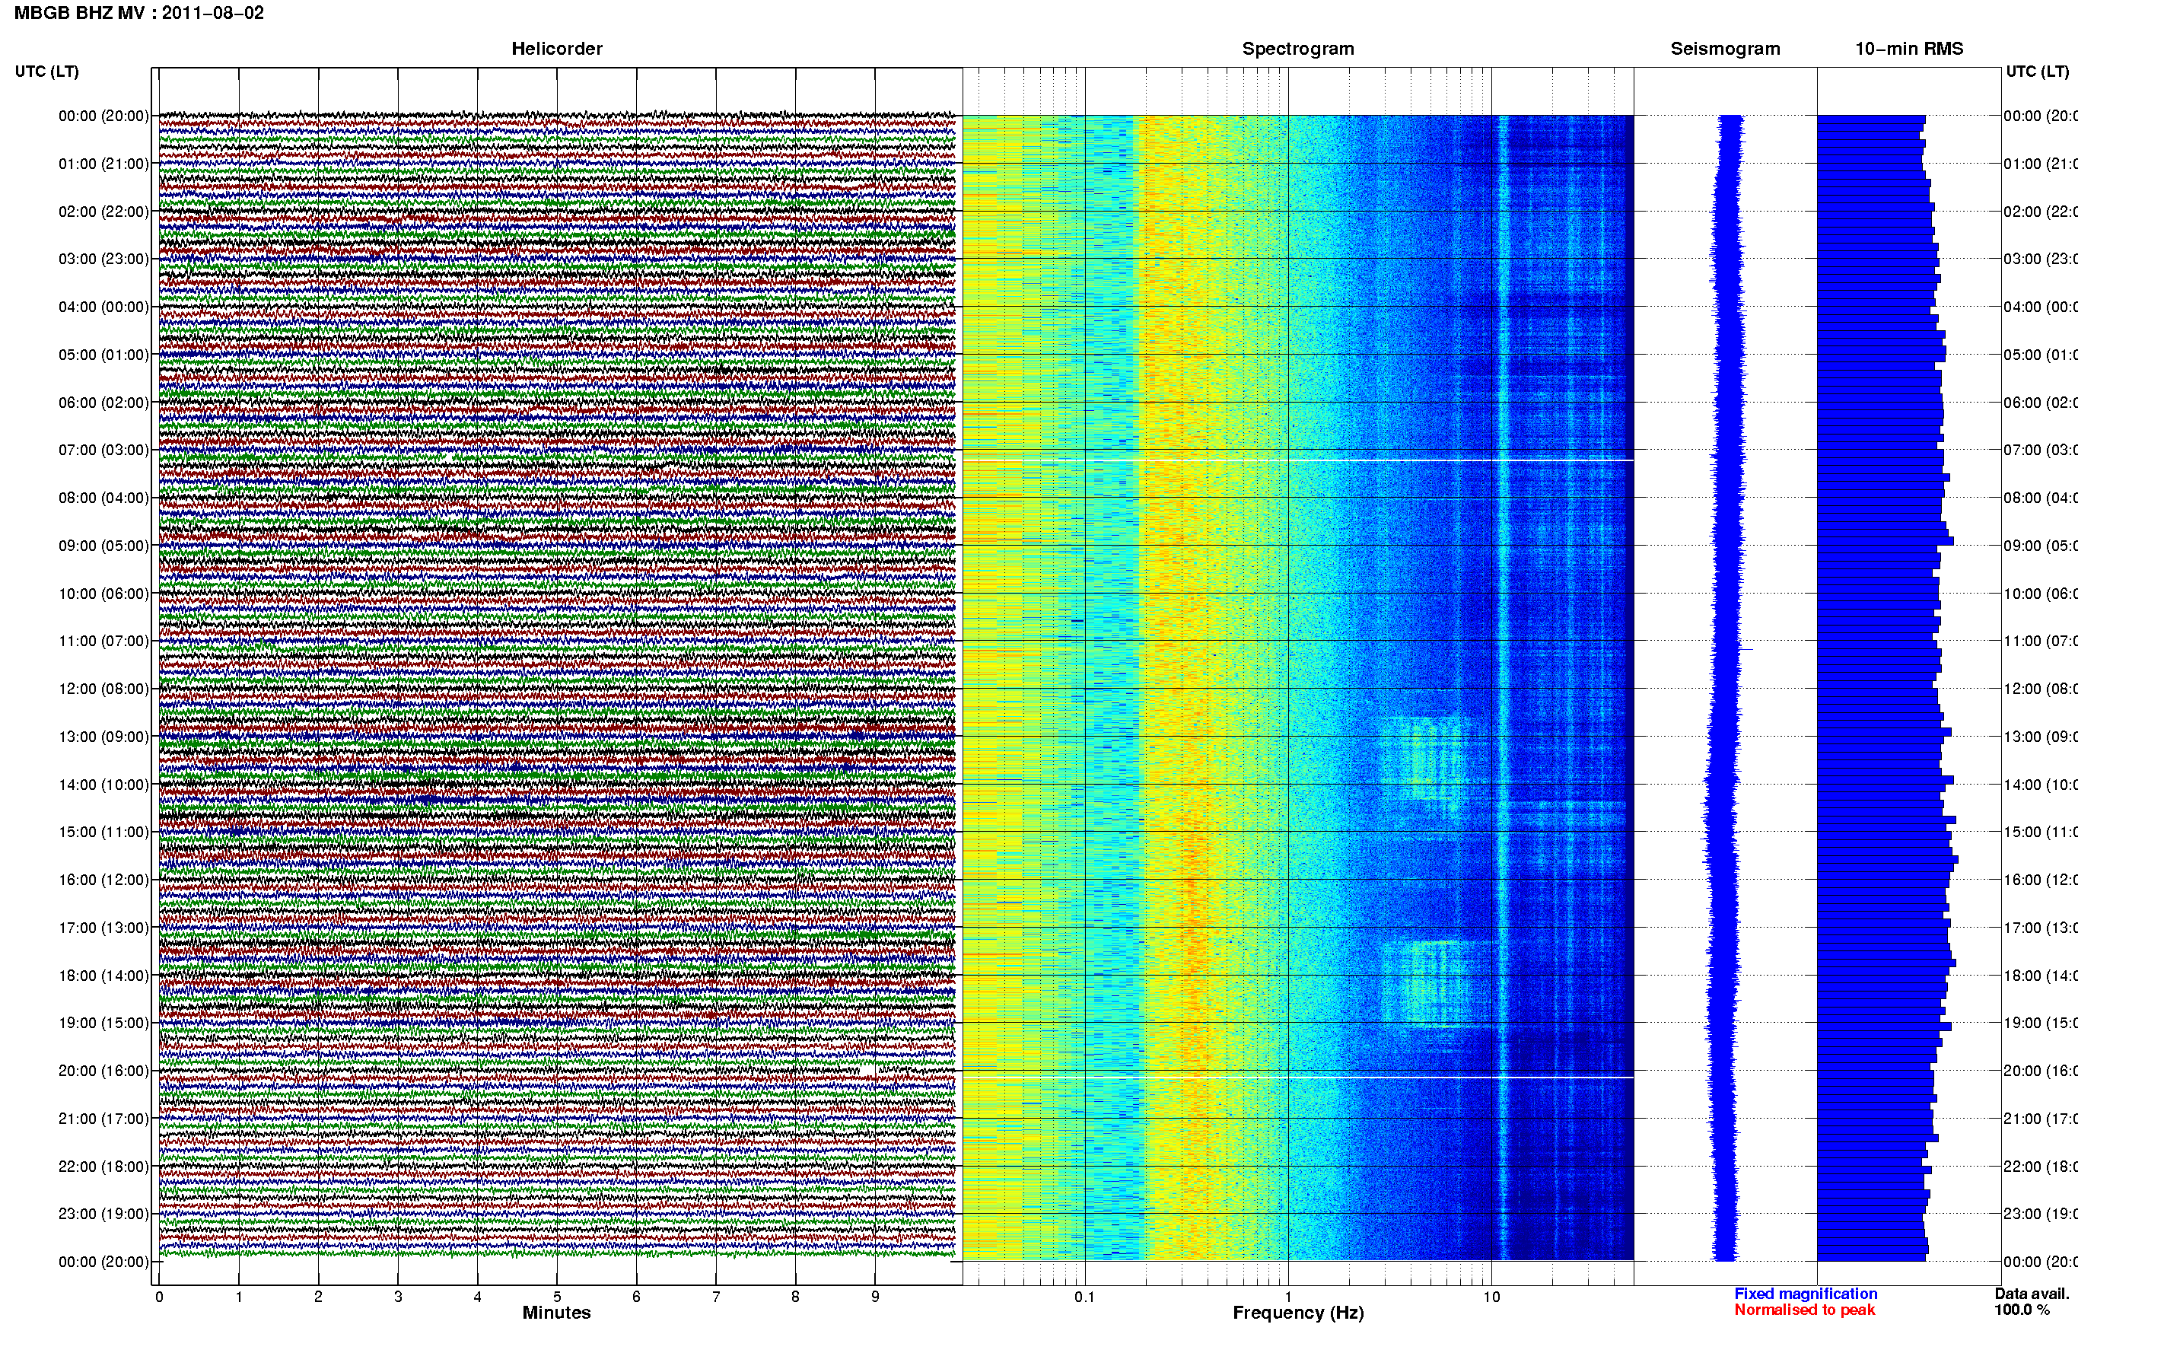Image resolution: width=2164 pixels, height=1353 pixels.
Task: Select left time label '10:00 (06:00)'
Action: pyautogui.click(x=103, y=594)
